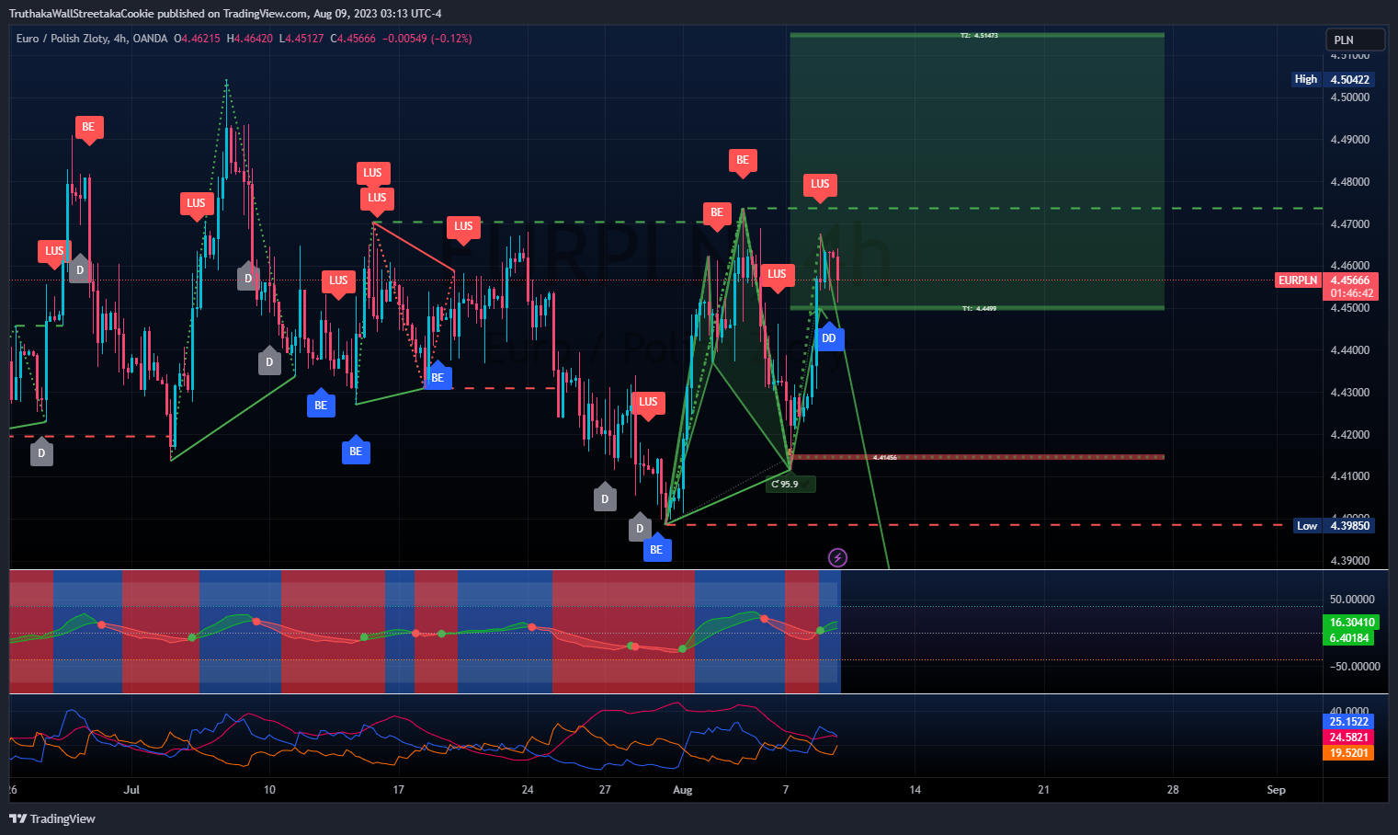
Task: Click the green 16.30410 indicator value
Action: pyautogui.click(x=1350, y=623)
